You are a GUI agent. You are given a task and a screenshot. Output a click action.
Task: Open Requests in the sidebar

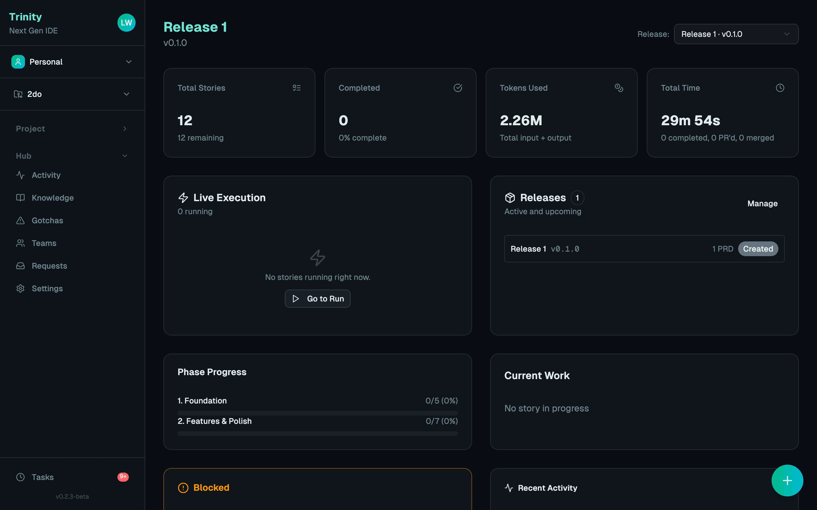coord(72,266)
